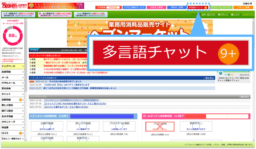Image resolution: width=256 pixels, height=149 pixels.
Task: Click the PC page view icon
Action: pos(205,14)
